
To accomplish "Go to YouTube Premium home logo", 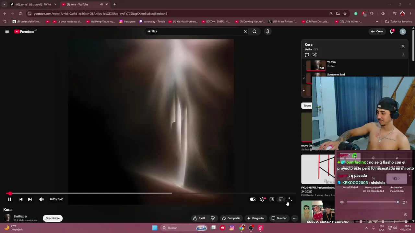I will tap(24, 31).
